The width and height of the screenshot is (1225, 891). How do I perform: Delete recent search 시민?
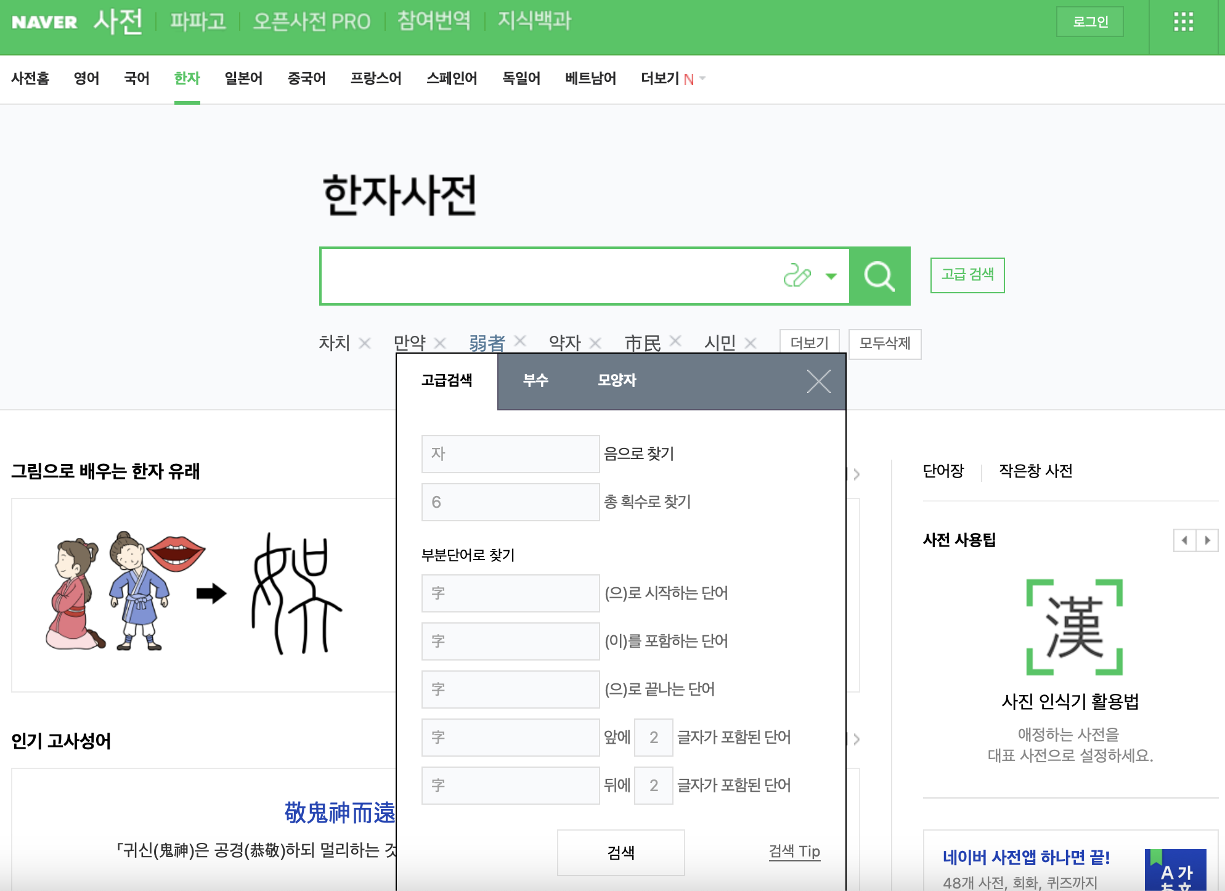pyautogui.click(x=751, y=343)
